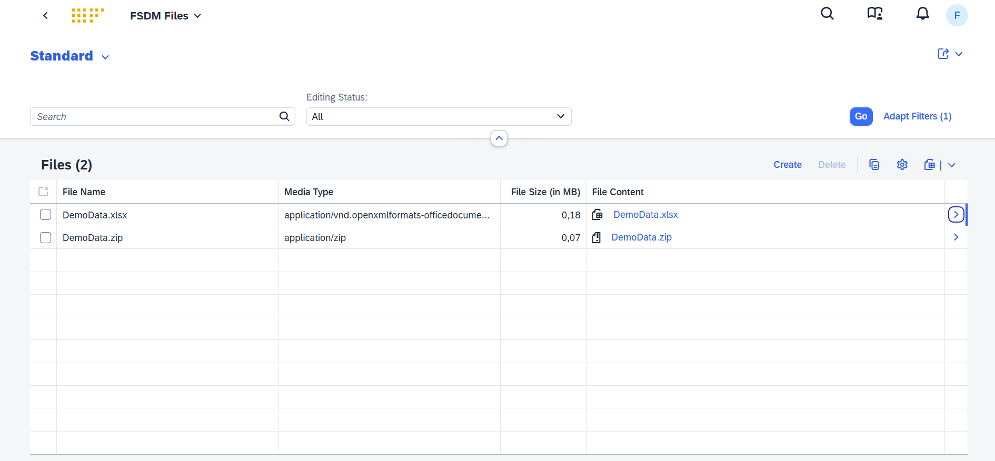Open details of the DemoData.xlsx row
The image size is (995, 461).
[x=956, y=215]
